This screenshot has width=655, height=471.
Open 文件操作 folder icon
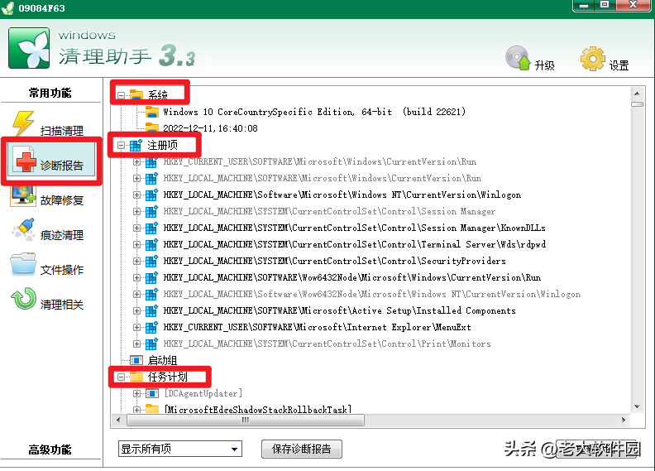23,264
